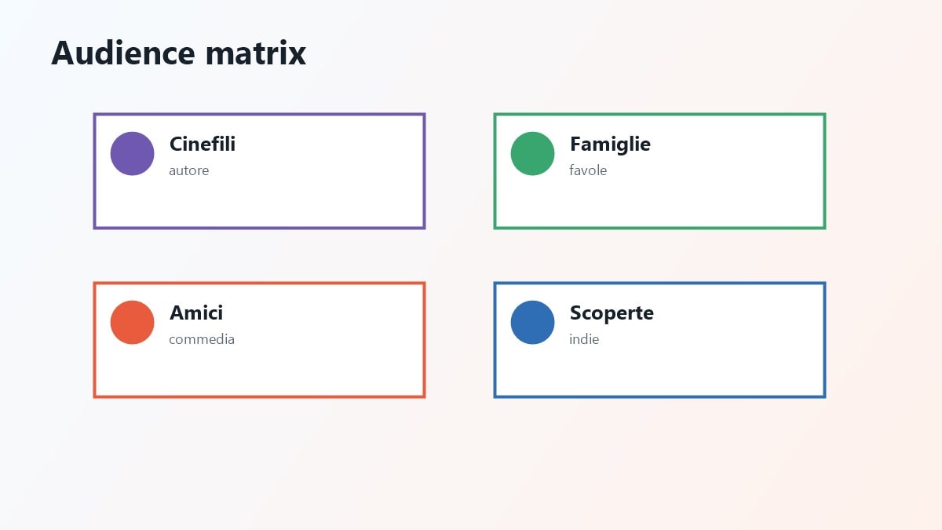942x530 pixels.
Task: Click the 'autore' subtitle text
Action: (189, 170)
